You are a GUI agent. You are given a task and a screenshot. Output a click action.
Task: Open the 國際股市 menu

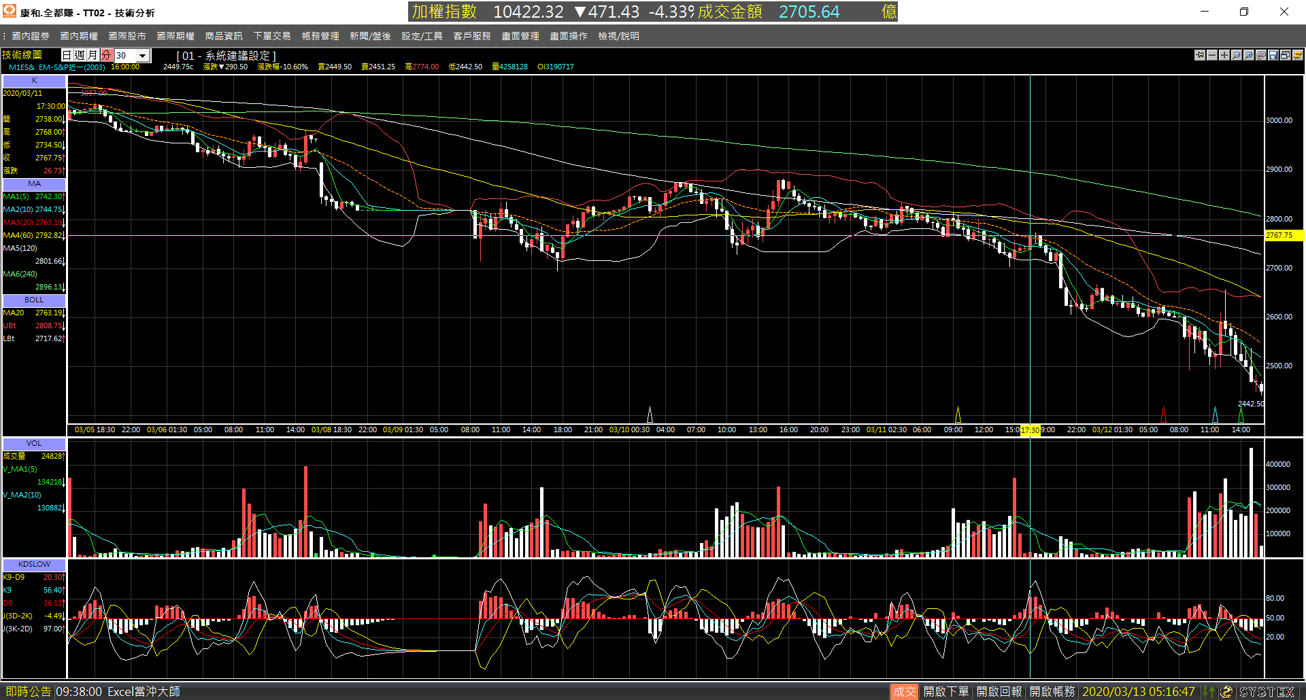click(x=127, y=36)
